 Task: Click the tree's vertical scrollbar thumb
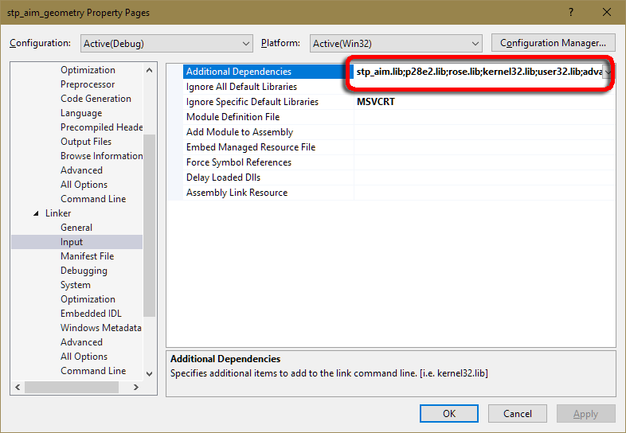tap(149, 225)
